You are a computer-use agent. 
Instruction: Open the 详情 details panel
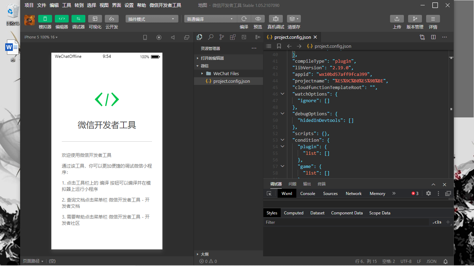tap(433, 19)
